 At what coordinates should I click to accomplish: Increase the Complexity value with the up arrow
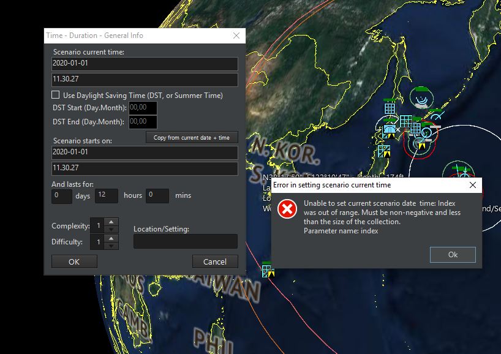tap(111, 222)
